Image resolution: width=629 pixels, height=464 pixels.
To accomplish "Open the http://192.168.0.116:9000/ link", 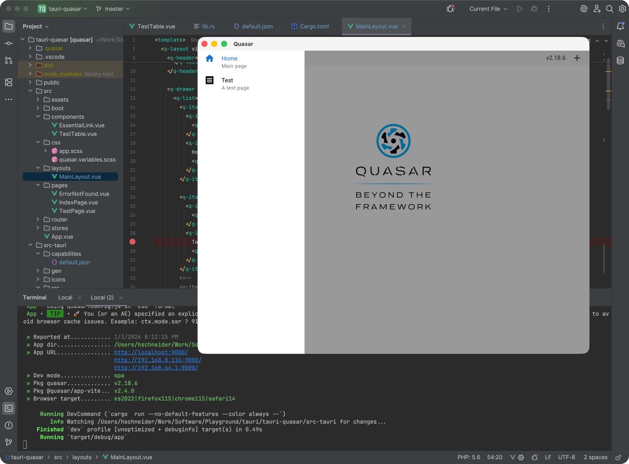I will point(158,360).
